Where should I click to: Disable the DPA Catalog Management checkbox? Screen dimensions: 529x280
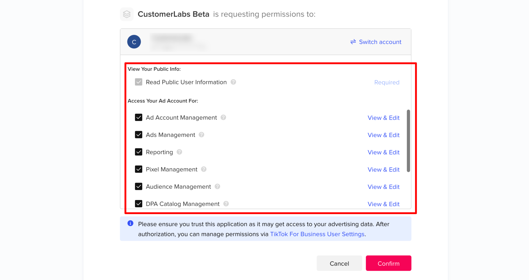(x=138, y=204)
